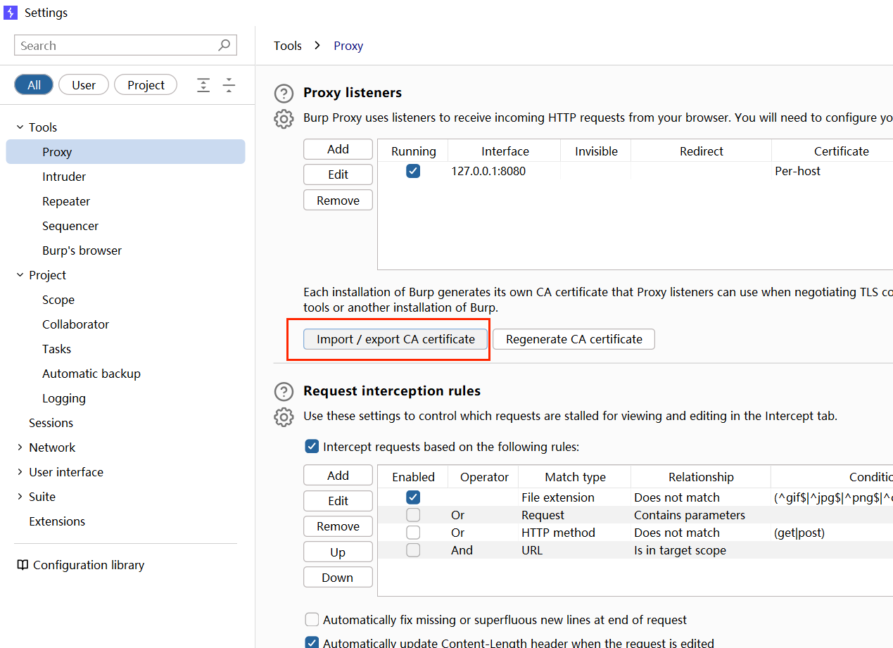The width and height of the screenshot is (893, 648).
Task: Expand the User interface tree section
Action: click(x=20, y=472)
